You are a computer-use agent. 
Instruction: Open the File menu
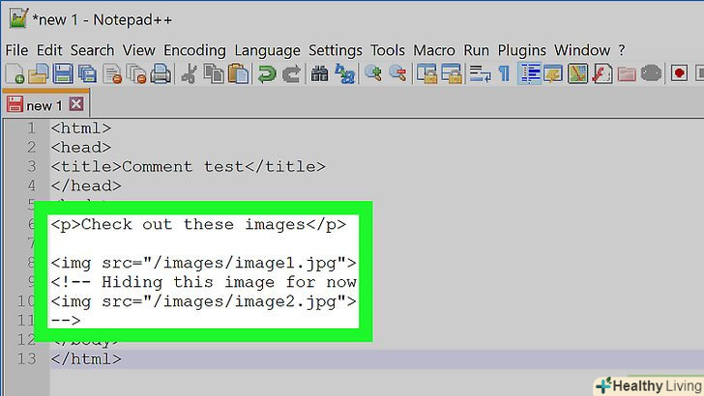16,50
